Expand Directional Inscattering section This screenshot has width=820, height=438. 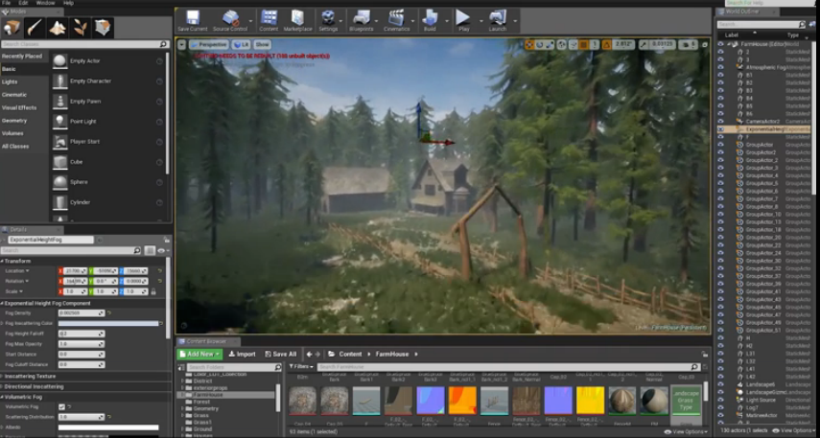click(x=2, y=387)
